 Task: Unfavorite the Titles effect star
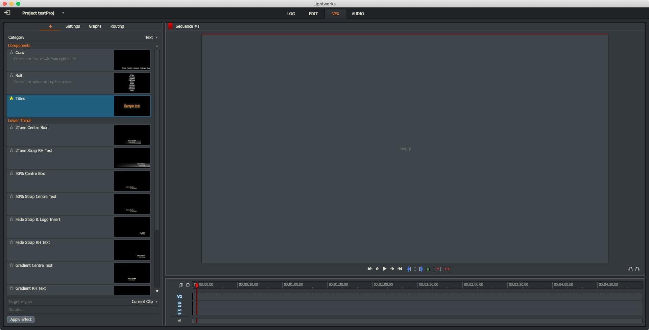pos(11,98)
